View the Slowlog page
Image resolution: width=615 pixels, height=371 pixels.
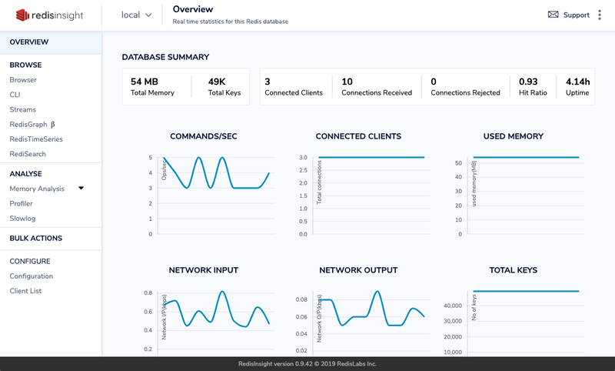[x=22, y=219]
